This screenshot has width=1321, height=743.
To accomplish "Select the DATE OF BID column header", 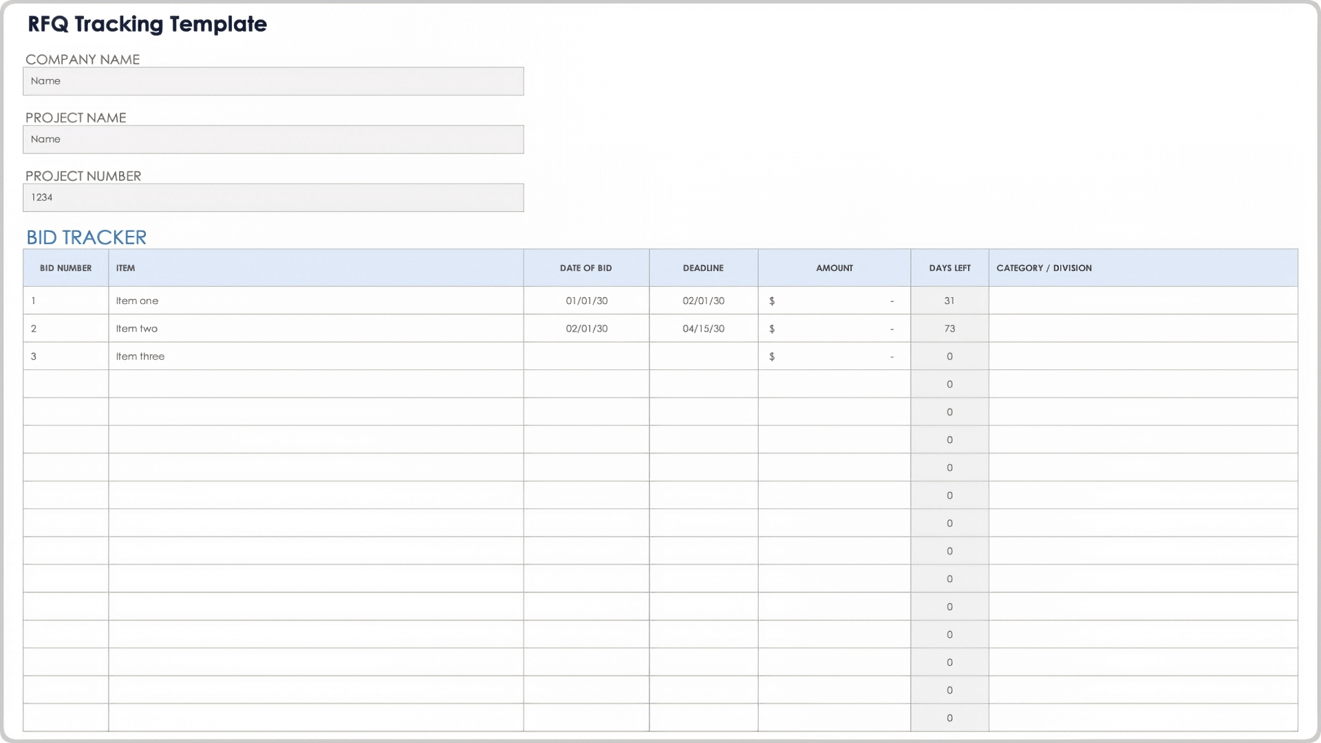I will click(586, 268).
